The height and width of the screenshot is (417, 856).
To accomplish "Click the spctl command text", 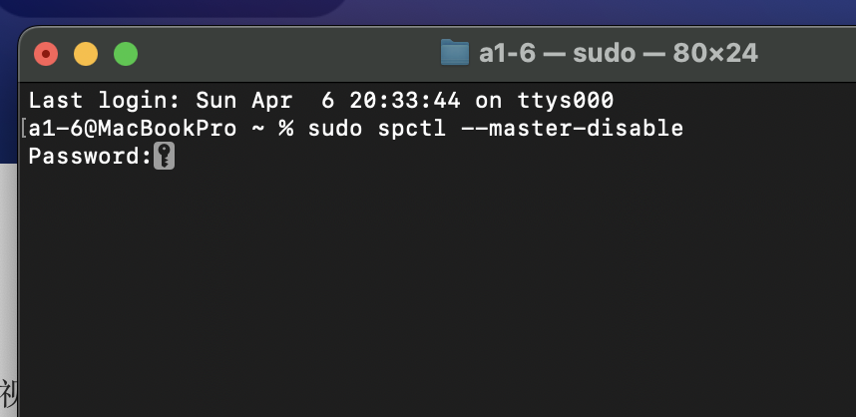I will tap(412, 129).
